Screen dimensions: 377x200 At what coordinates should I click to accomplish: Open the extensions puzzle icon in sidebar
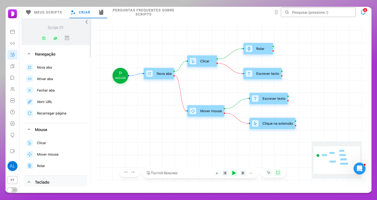point(12,77)
